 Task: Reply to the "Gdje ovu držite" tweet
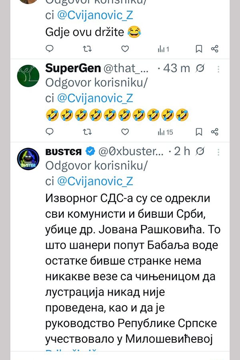pos(50,49)
